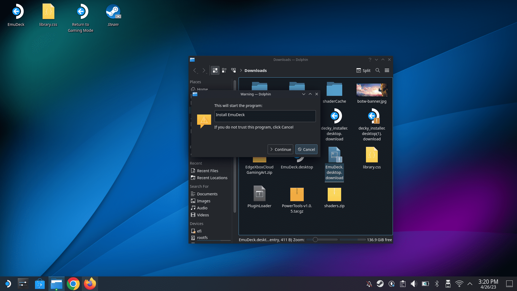
Task: Open the Wi-Fi network tray icon
Action: [x=459, y=284]
